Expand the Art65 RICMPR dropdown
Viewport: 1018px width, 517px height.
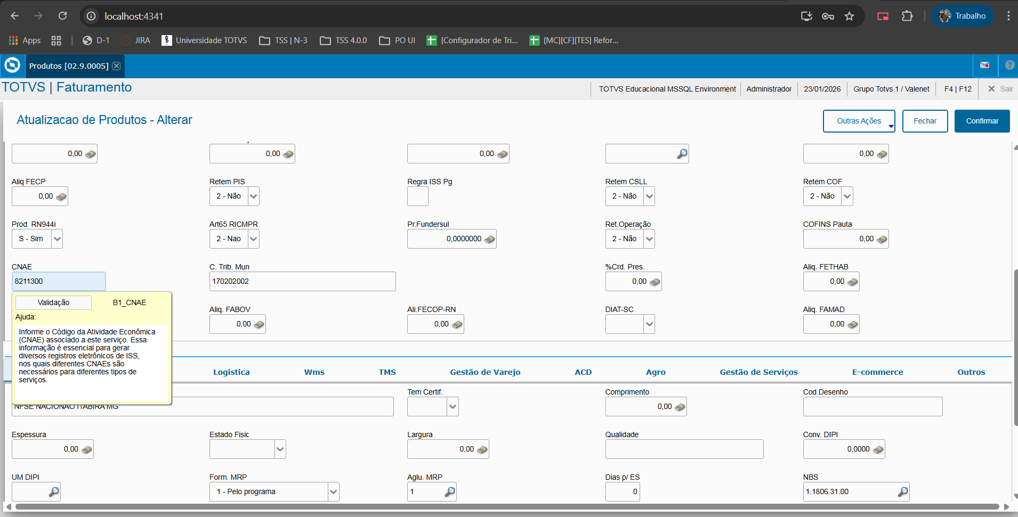click(x=254, y=239)
